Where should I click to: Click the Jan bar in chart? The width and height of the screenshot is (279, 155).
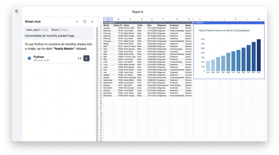[x=208, y=66]
